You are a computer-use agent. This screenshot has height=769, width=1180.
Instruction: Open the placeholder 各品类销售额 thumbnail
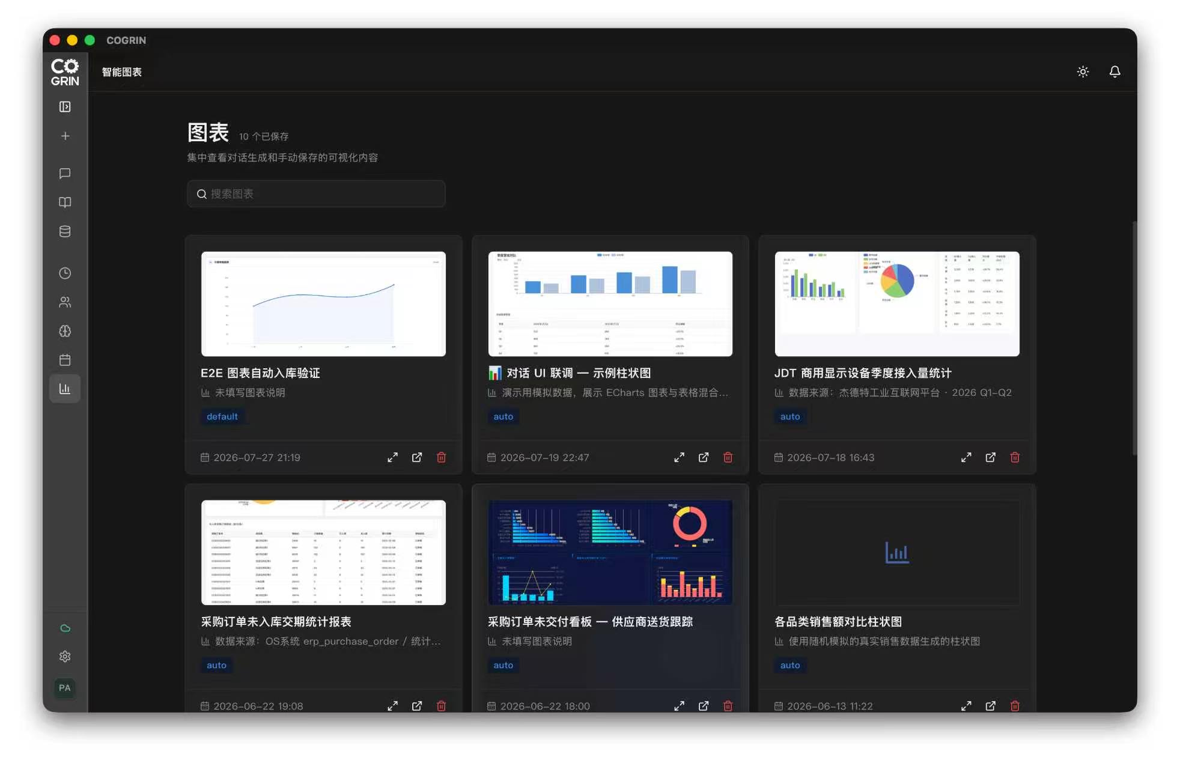[x=896, y=553]
